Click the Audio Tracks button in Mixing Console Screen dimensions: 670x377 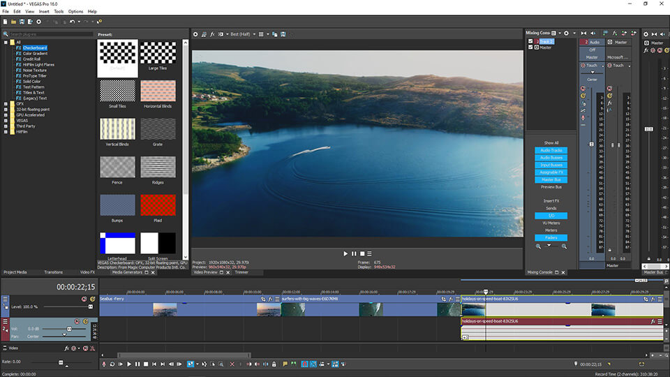[x=551, y=151]
